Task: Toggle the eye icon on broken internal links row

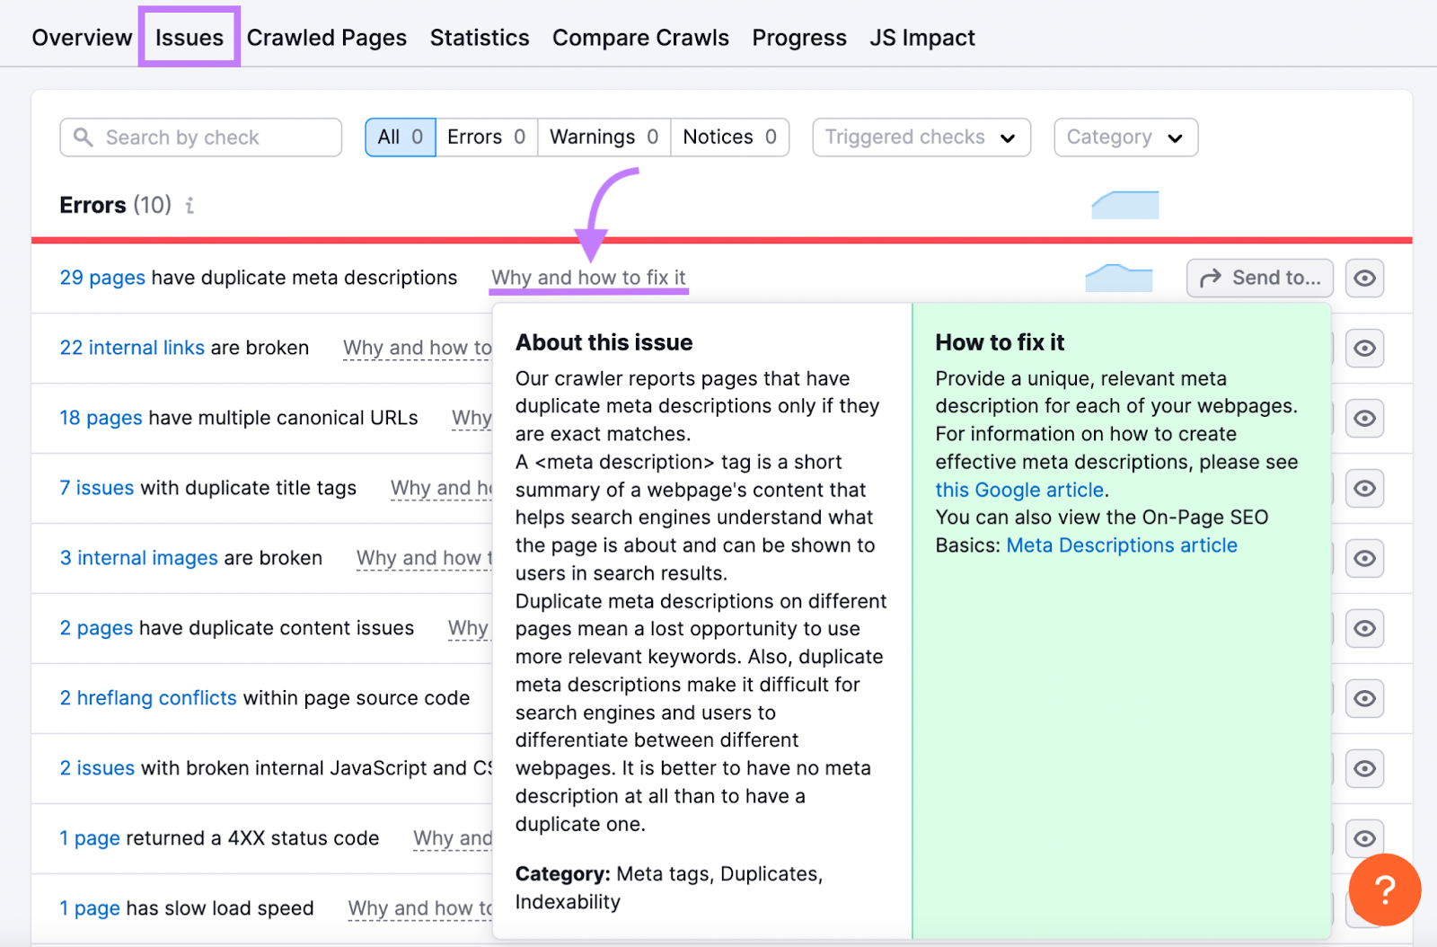Action: click(x=1364, y=349)
